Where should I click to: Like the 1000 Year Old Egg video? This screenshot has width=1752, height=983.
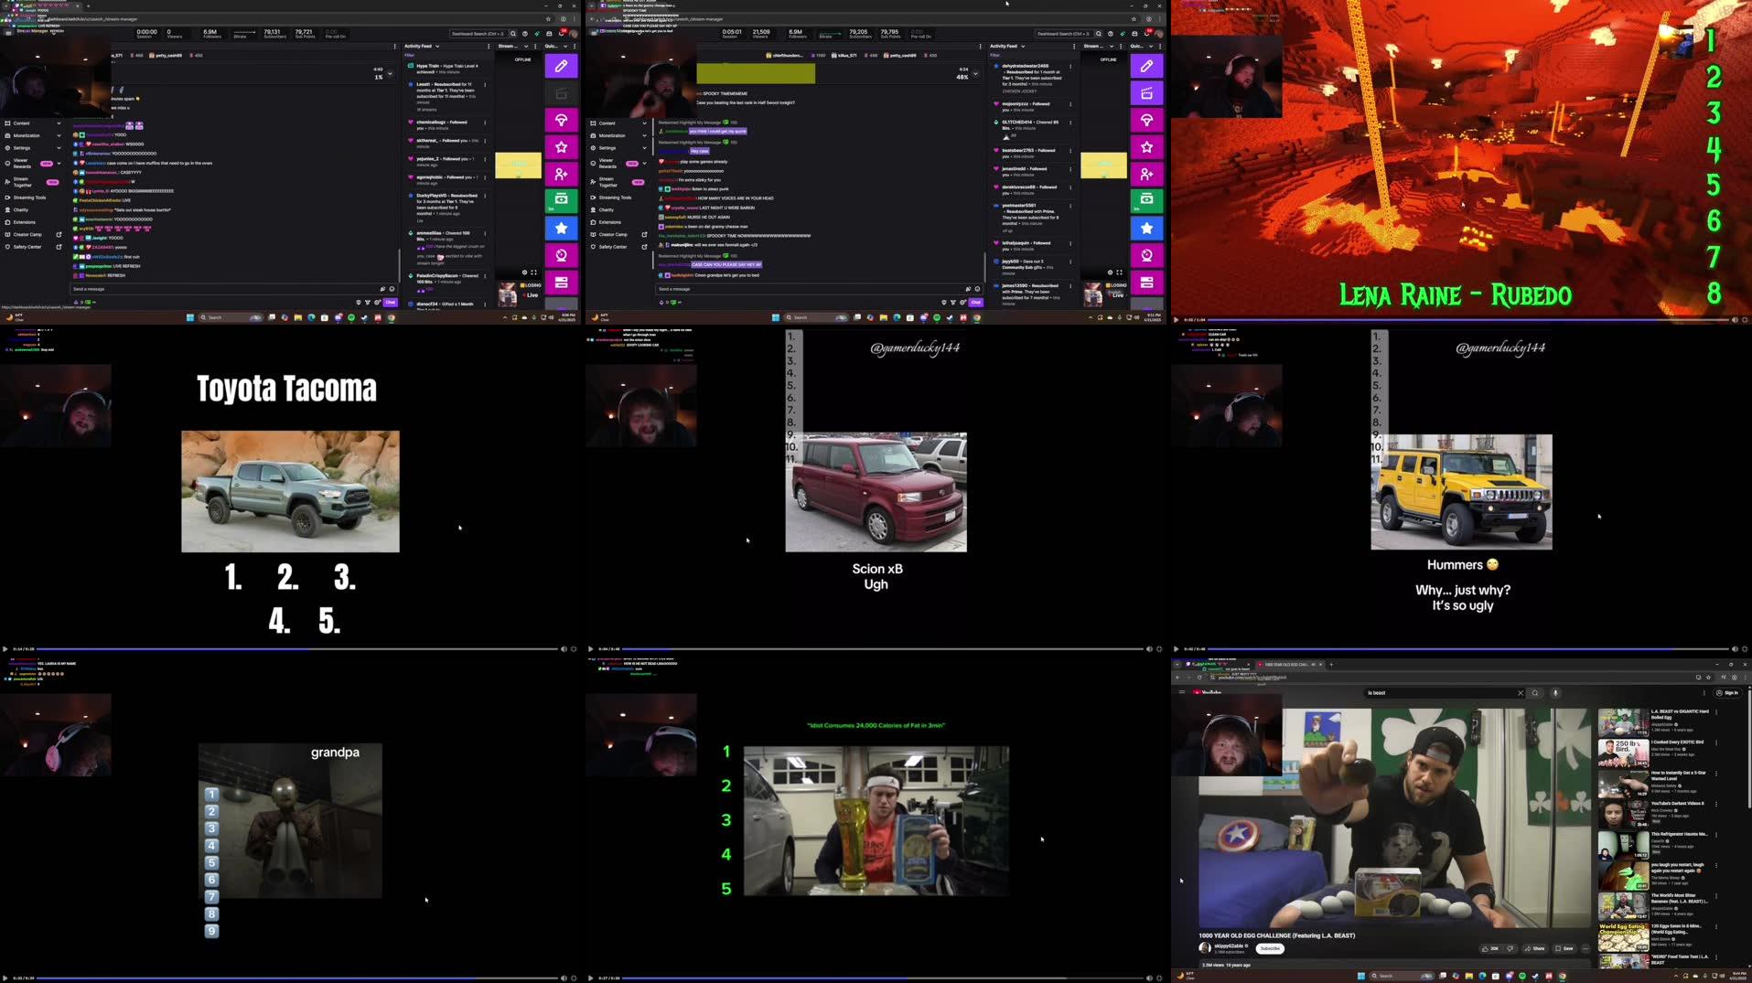point(1491,948)
